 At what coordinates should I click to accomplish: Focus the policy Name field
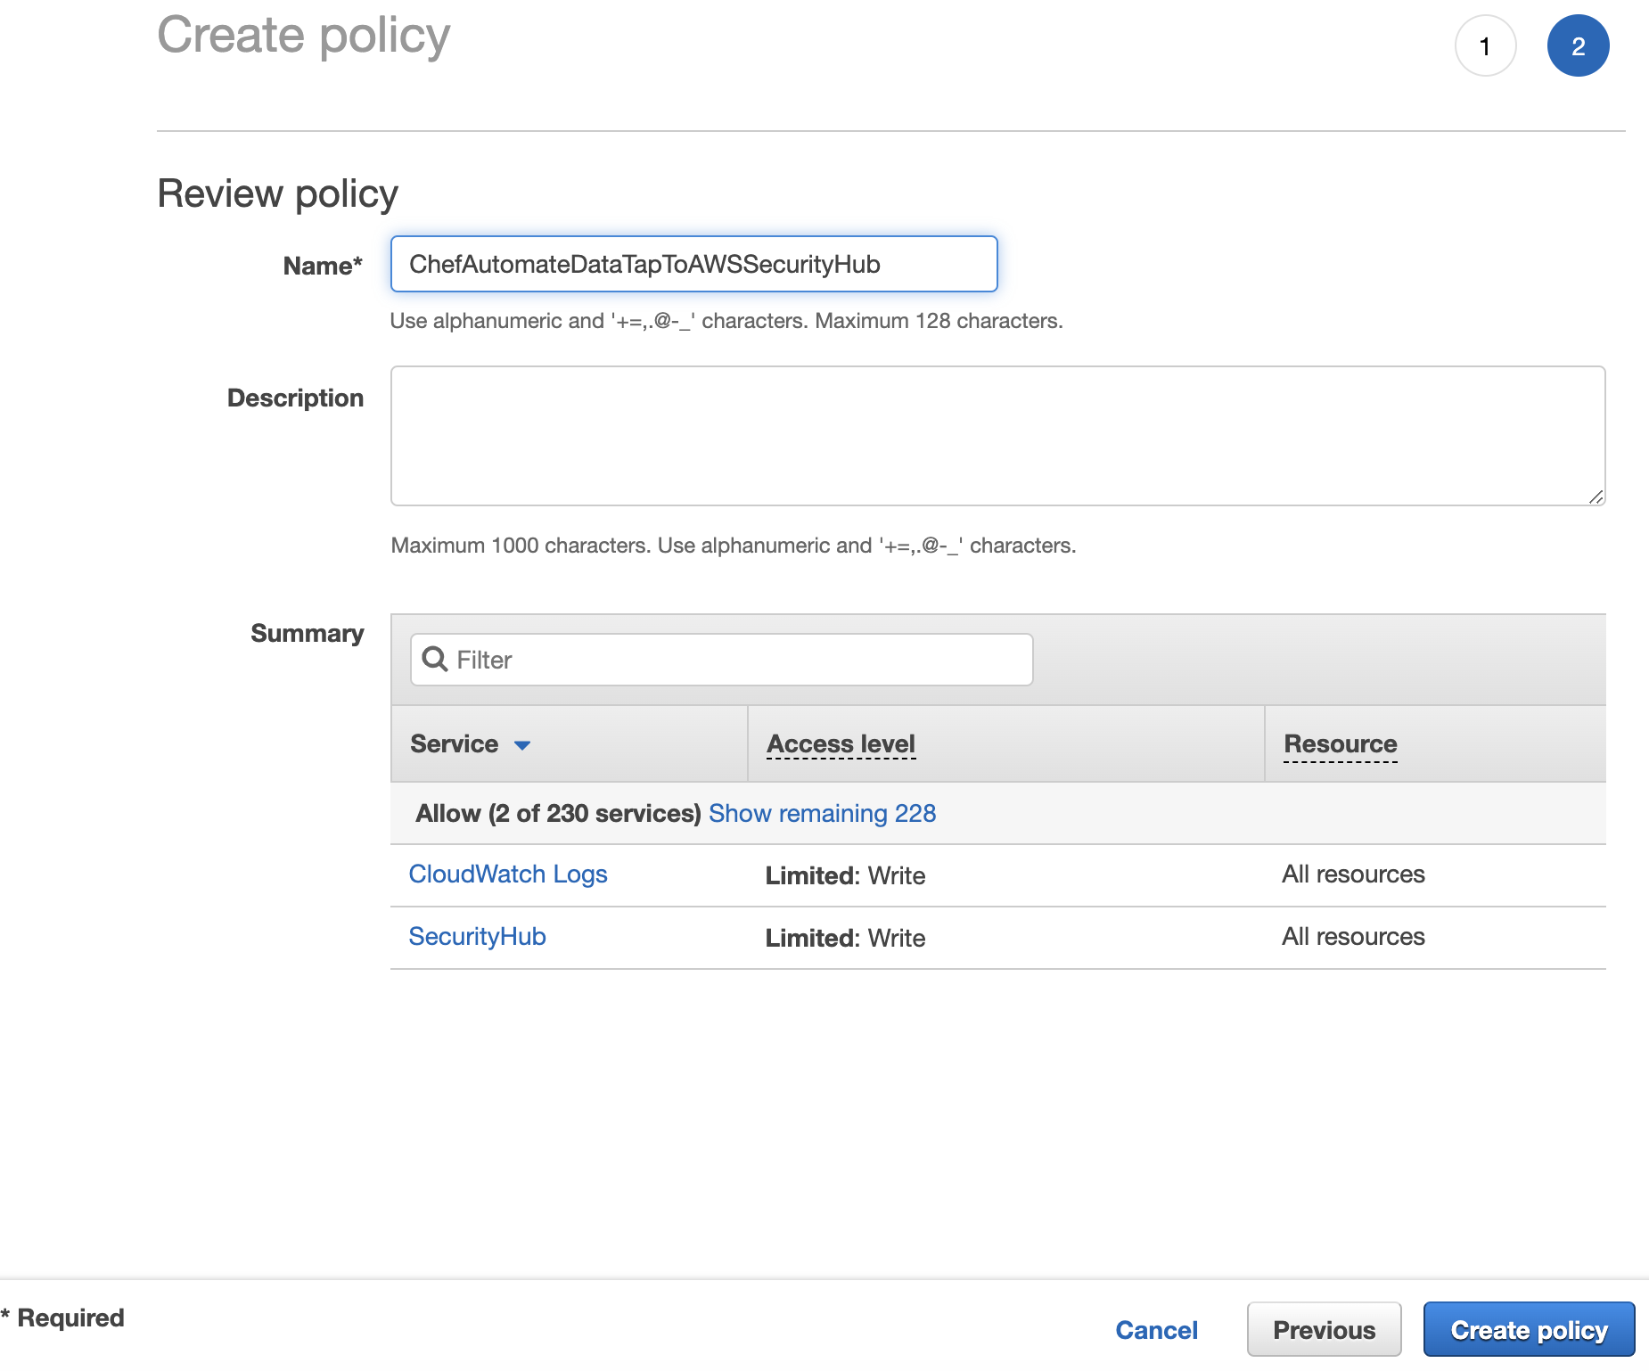(x=693, y=264)
